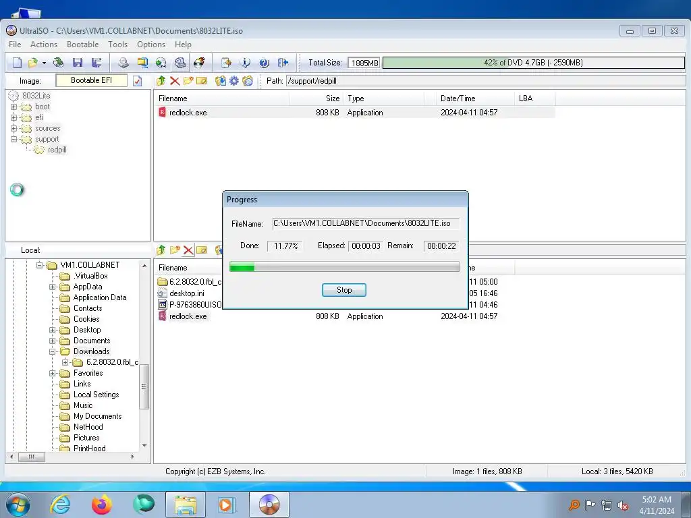Click the Up folder icon in image toolbar
The image size is (691, 518).
[x=161, y=81]
